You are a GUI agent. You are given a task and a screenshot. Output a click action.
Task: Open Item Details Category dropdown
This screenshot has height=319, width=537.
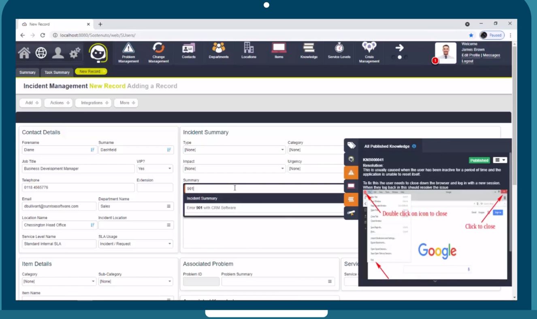click(59, 281)
